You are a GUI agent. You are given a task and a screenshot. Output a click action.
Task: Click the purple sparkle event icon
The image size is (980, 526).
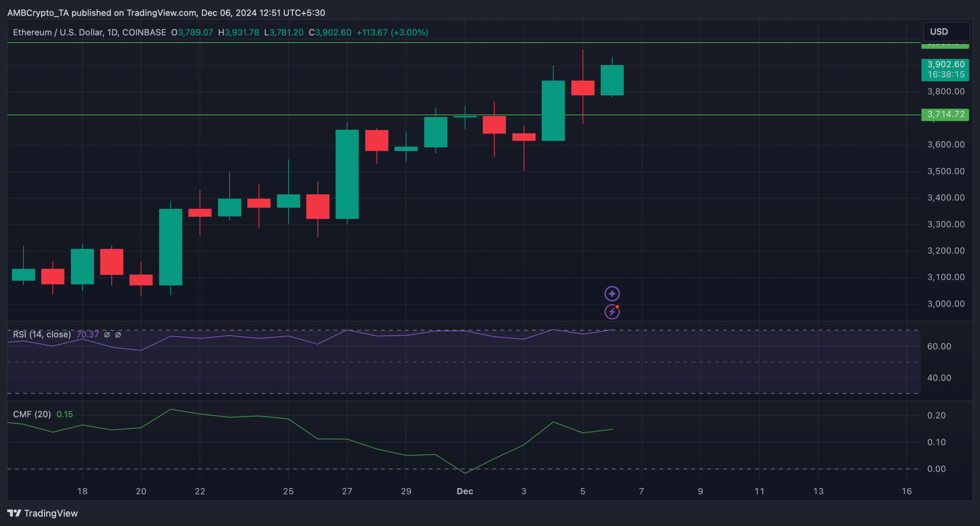[x=612, y=294]
